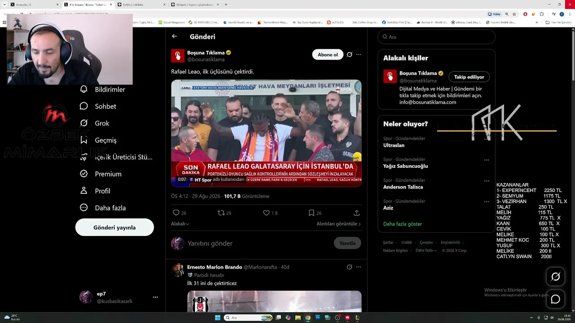Open the Ultraslan trending topic
Screen dimensions: 575x323
[394, 145]
